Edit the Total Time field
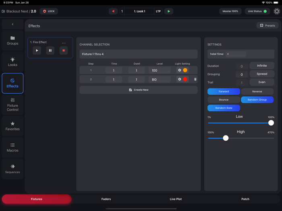 click(x=236, y=54)
